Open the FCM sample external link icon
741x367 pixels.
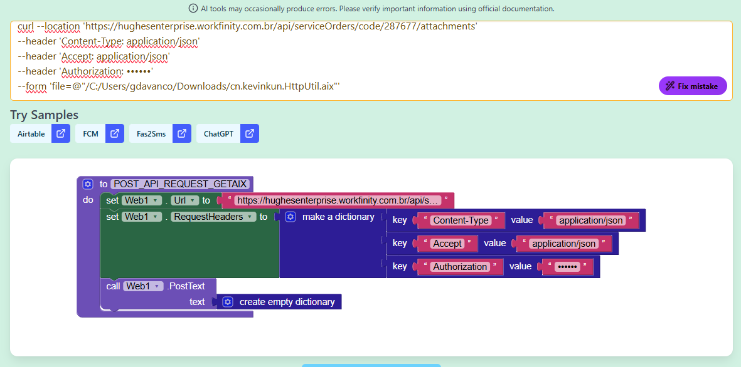coord(114,133)
